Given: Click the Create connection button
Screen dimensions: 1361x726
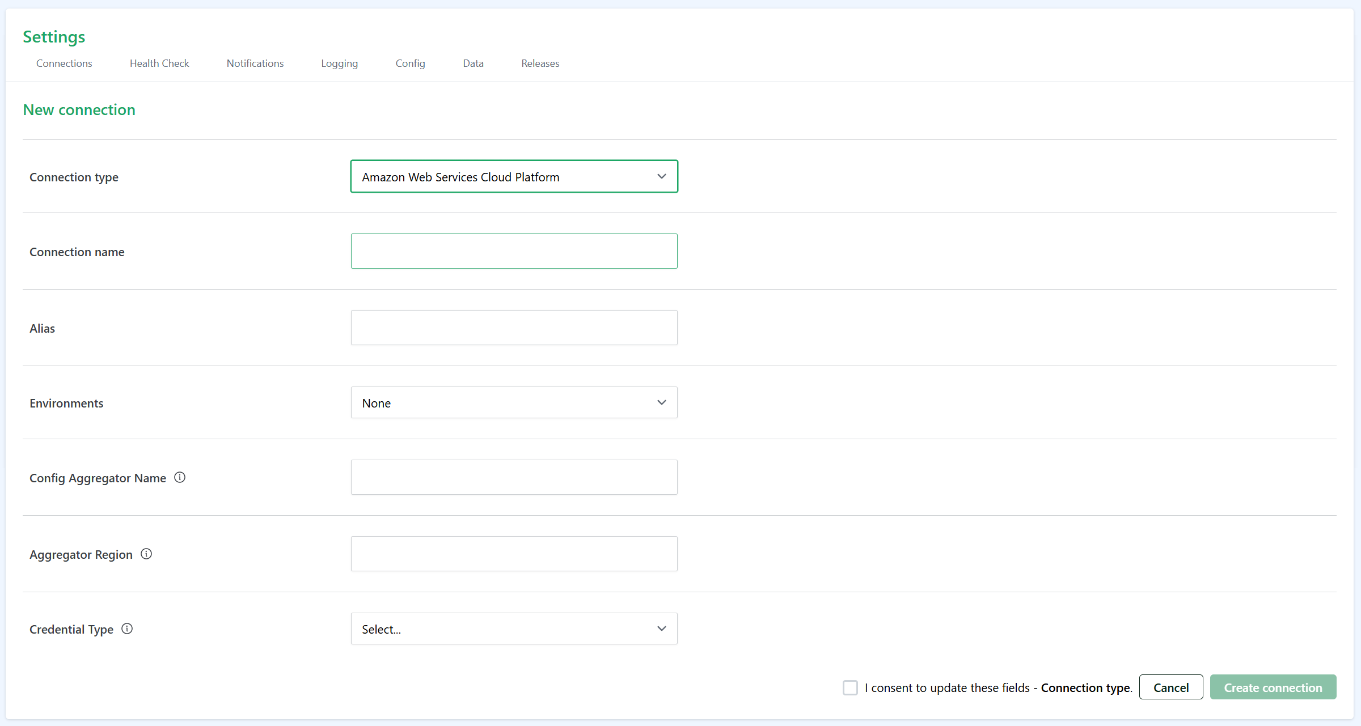Looking at the screenshot, I should pos(1273,687).
